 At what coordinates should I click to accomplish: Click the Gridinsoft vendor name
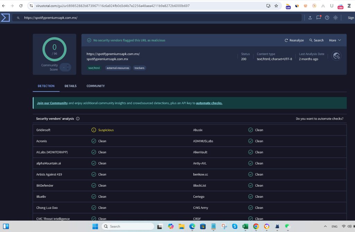point(43,130)
